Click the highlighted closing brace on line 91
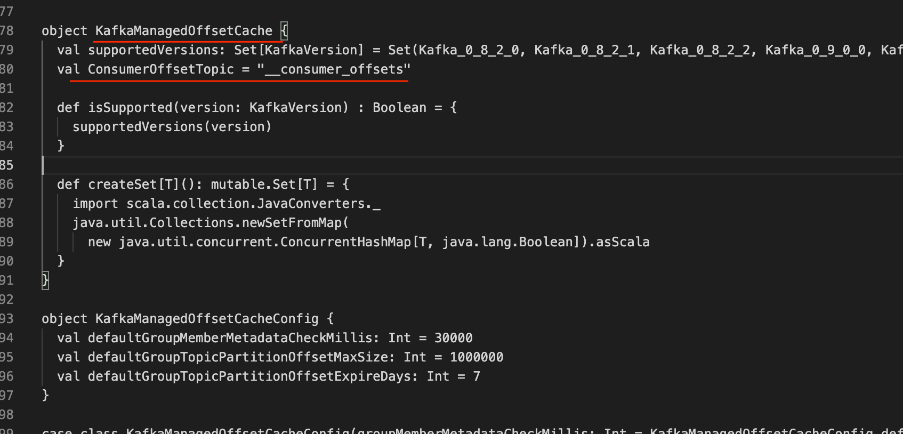Image resolution: width=903 pixels, height=434 pixels. [45, 280]
